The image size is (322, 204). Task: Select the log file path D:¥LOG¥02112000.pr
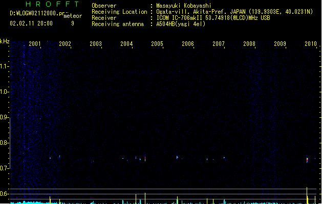[37, 13]
